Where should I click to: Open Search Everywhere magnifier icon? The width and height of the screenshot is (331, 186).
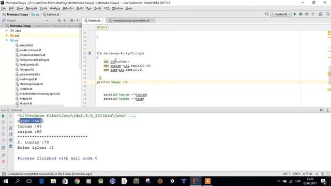tap(327, 14)
